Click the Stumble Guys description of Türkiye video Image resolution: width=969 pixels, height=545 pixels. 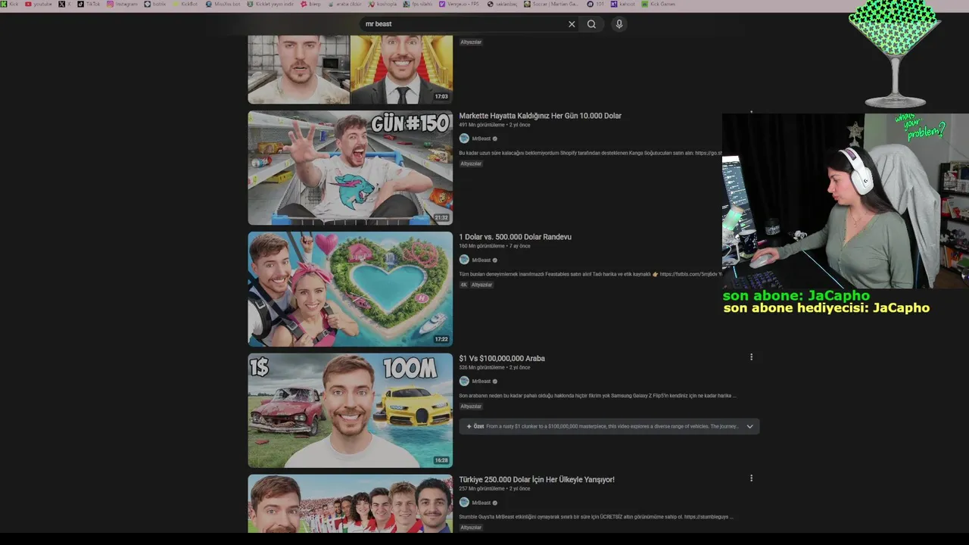click(596, 517)
